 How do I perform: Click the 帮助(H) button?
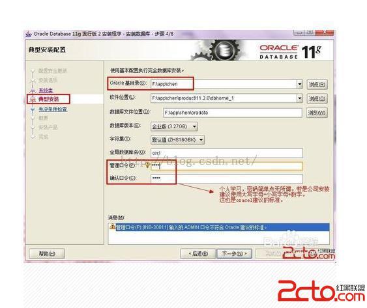47,253
